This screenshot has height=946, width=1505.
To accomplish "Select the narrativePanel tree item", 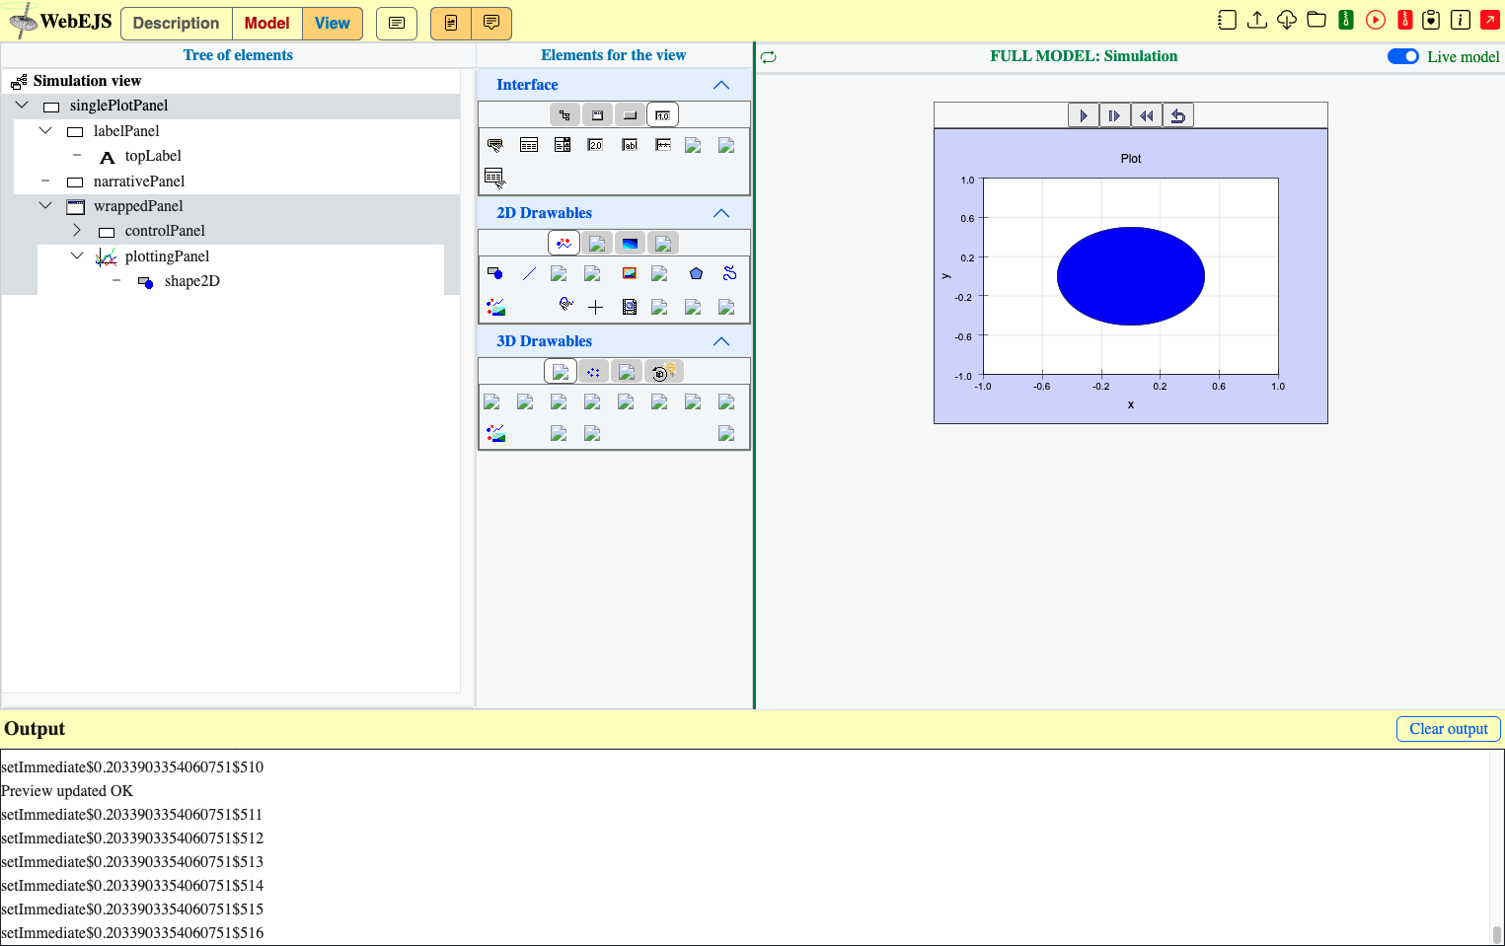I will click(139, 182).
